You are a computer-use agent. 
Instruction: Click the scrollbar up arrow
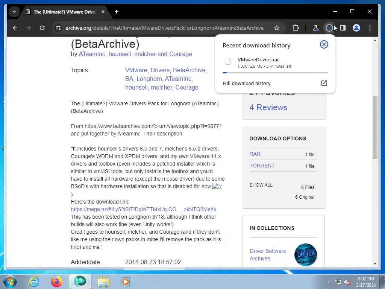click(x=375, y=40)
